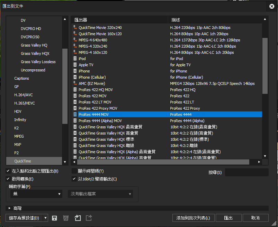Click the film icon beside iPhone (Cellular)
Image resolution: width=278 pixels, height=227 pixels.
coord(75,77)
